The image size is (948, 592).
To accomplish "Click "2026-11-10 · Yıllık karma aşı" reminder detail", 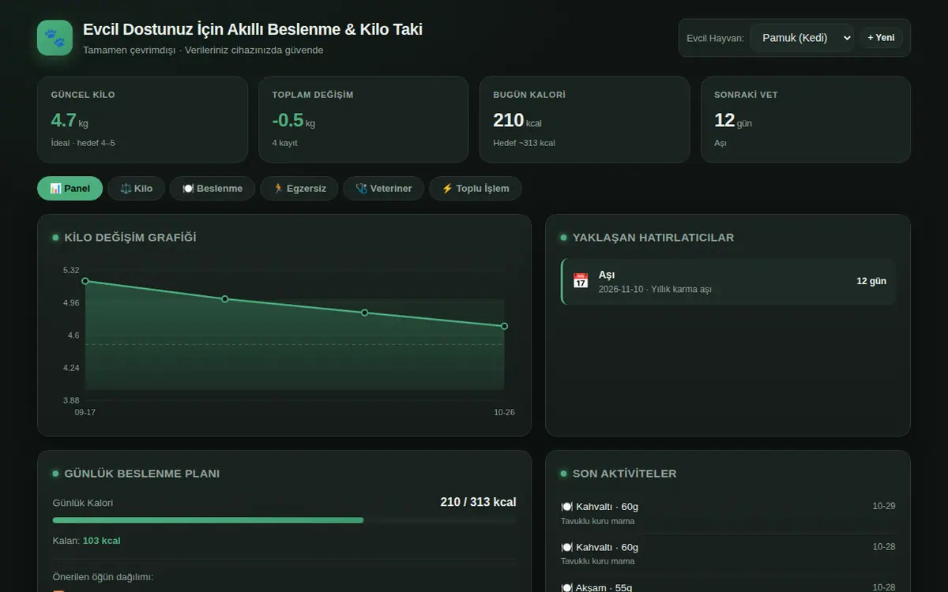I will 655,290.
